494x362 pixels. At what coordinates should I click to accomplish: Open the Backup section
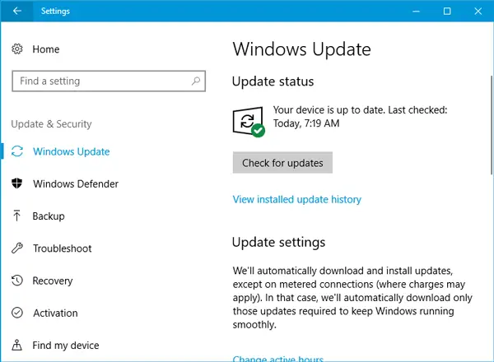pos(49,216)
